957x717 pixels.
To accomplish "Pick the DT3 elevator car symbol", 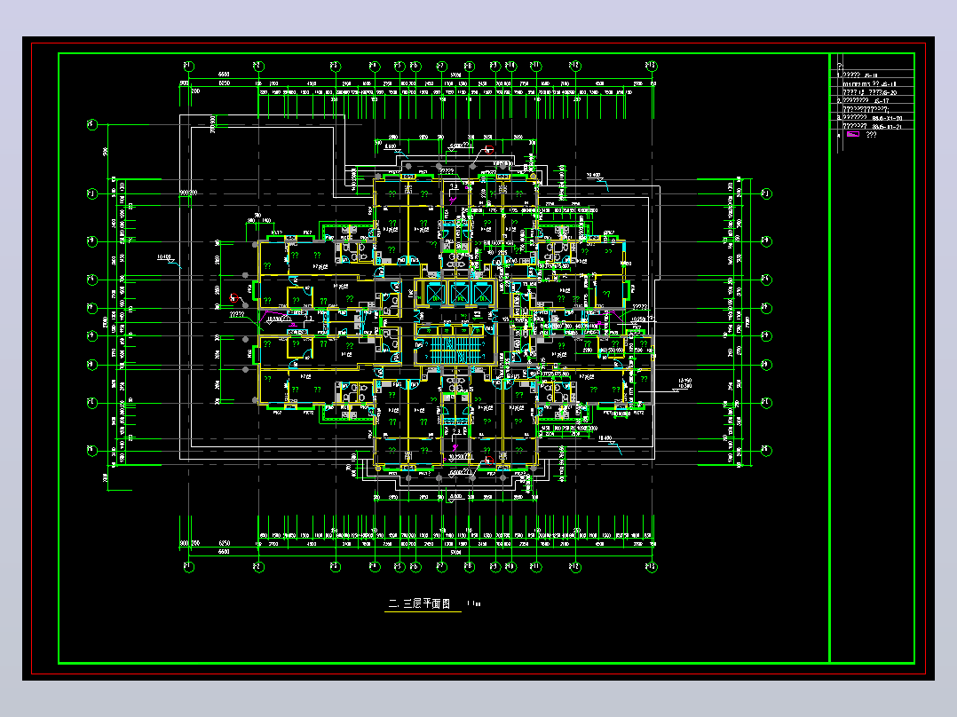I will [483, 293].
